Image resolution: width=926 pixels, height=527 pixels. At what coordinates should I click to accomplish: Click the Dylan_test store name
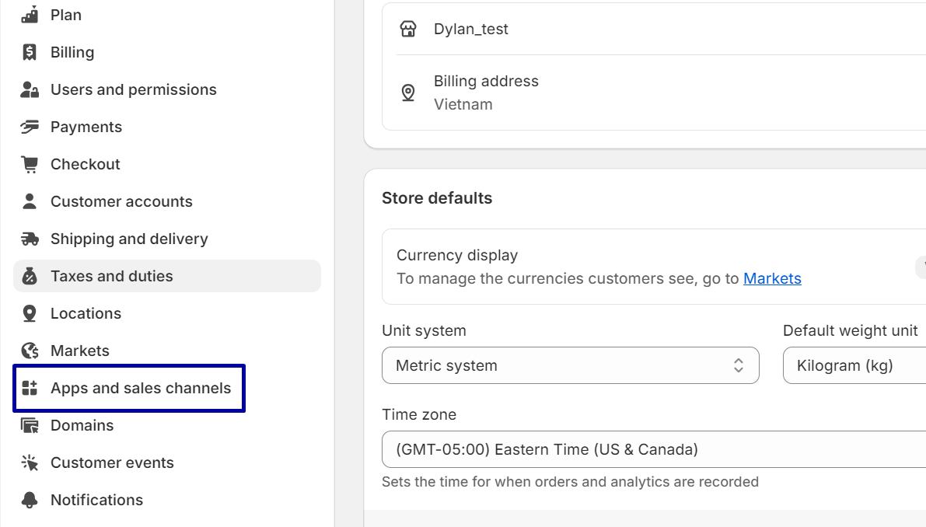tap(470, 29)
